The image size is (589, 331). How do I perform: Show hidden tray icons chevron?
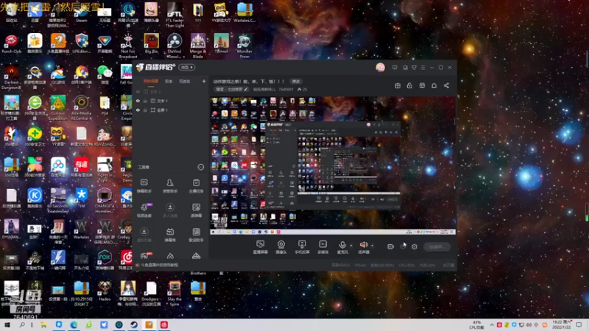pyautogui.click(x=492, y=325)
